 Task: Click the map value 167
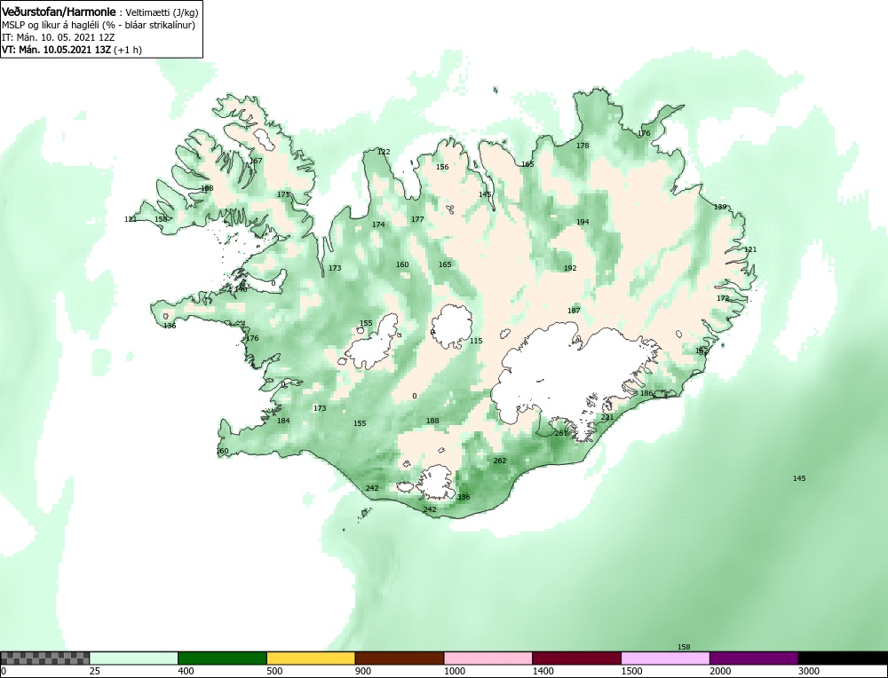[x=256, y=161]
